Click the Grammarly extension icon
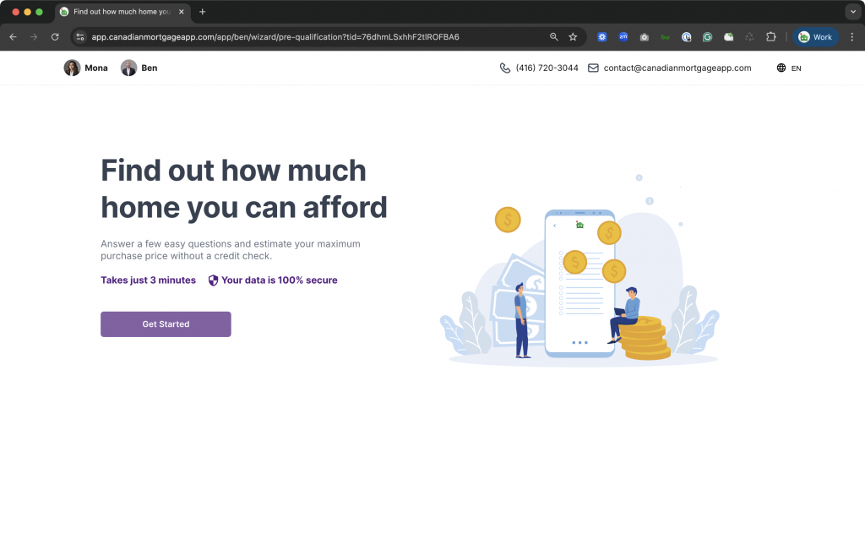The width and height of the screenshot is (865, 544). pyautogui.click(x=707, y=37)
